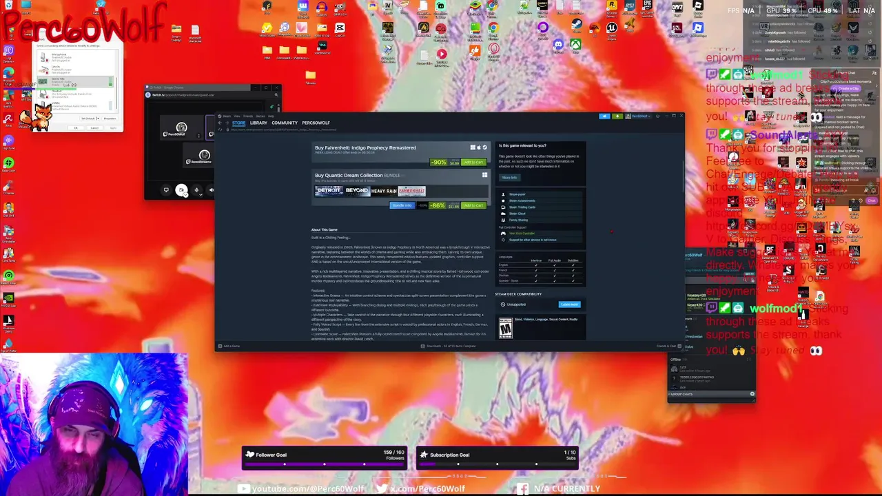The image size is (882, 496).
Task: Select the Beyond bundle thumbnail
Action: 357,191
